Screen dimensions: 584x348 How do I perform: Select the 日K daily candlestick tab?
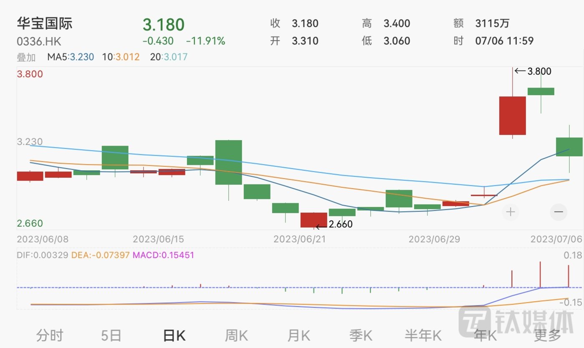click(174, 335)
